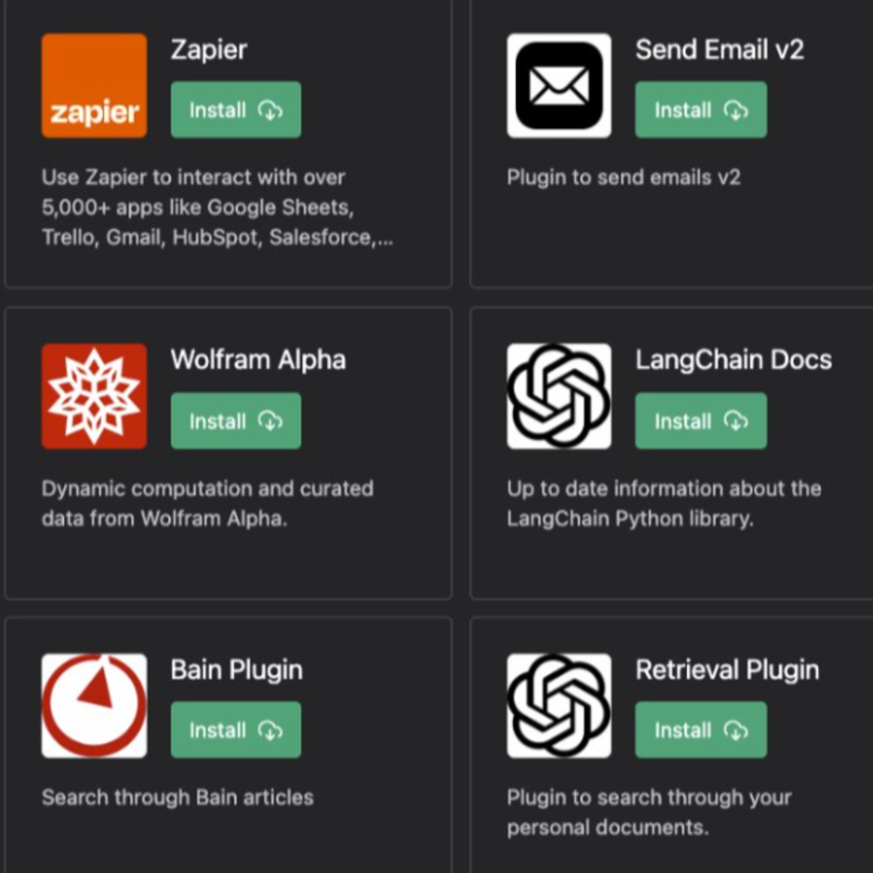Screen dimensions: 873x873
Task: Click the LangChain Docs logo icon
Action: [559, 396]
